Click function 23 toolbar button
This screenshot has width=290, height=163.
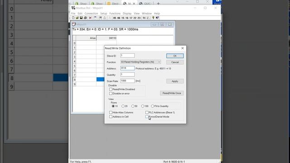pyautogui.click(x=139, y=18)
